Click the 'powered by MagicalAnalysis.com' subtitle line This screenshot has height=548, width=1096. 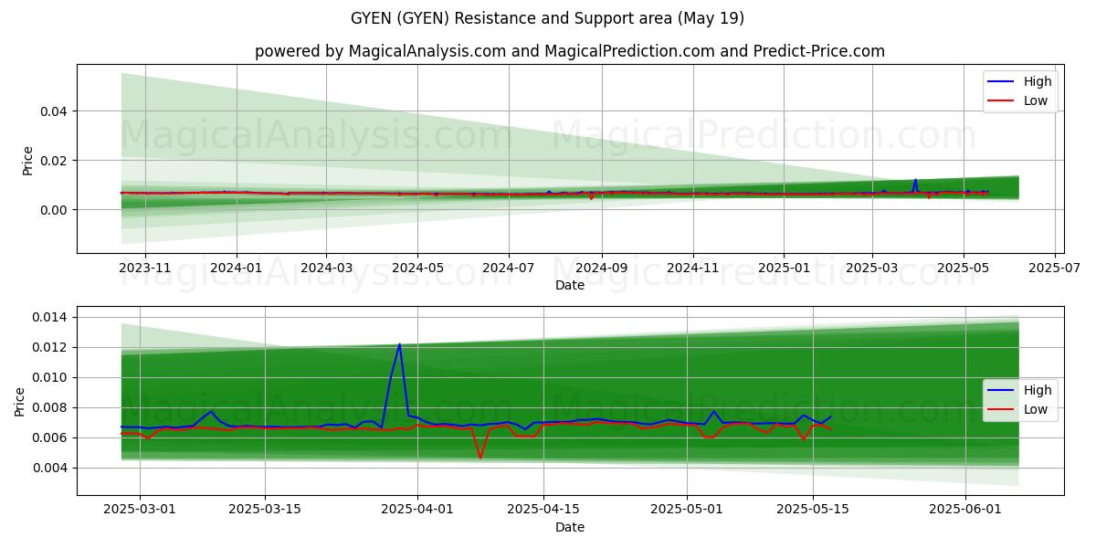(570, 51)
